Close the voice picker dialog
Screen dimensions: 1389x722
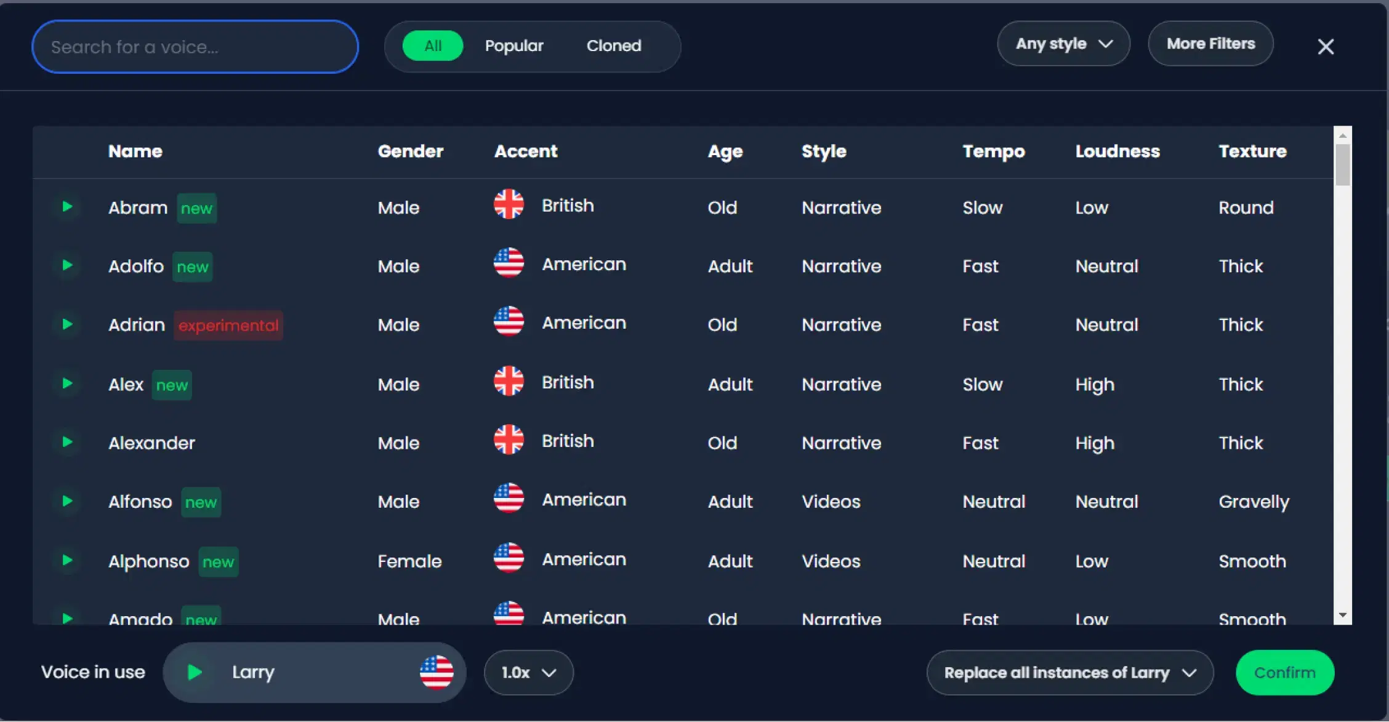[x=1326, y=47]
